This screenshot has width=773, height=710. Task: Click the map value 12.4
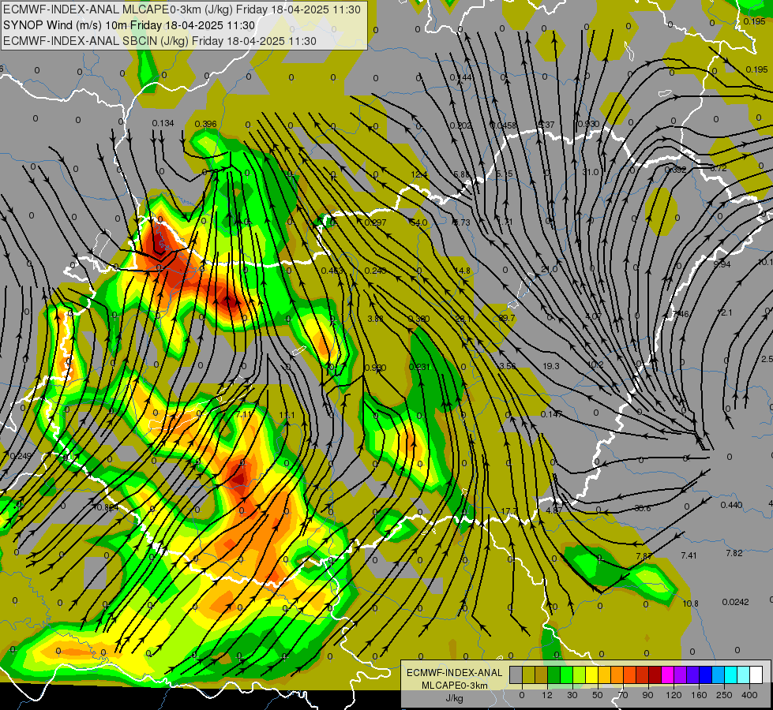pos(419,175)
